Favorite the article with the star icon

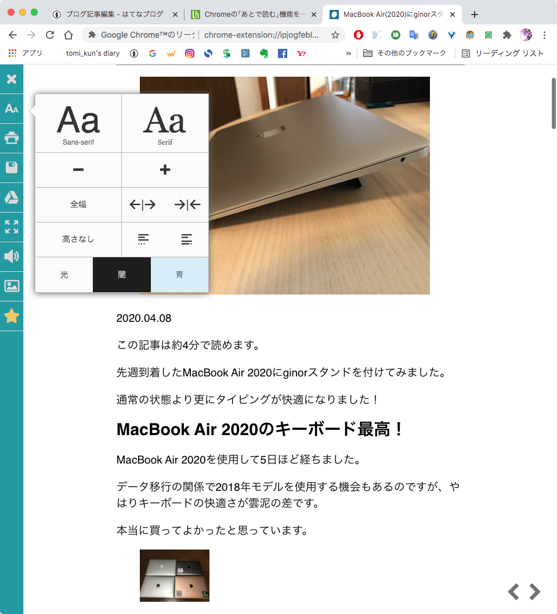click(x=12, y=316)
